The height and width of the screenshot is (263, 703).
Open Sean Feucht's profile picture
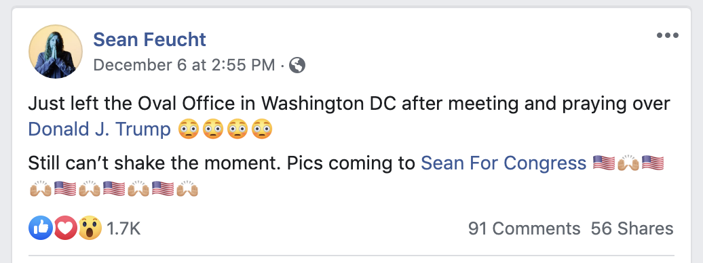tap(56, 52)
